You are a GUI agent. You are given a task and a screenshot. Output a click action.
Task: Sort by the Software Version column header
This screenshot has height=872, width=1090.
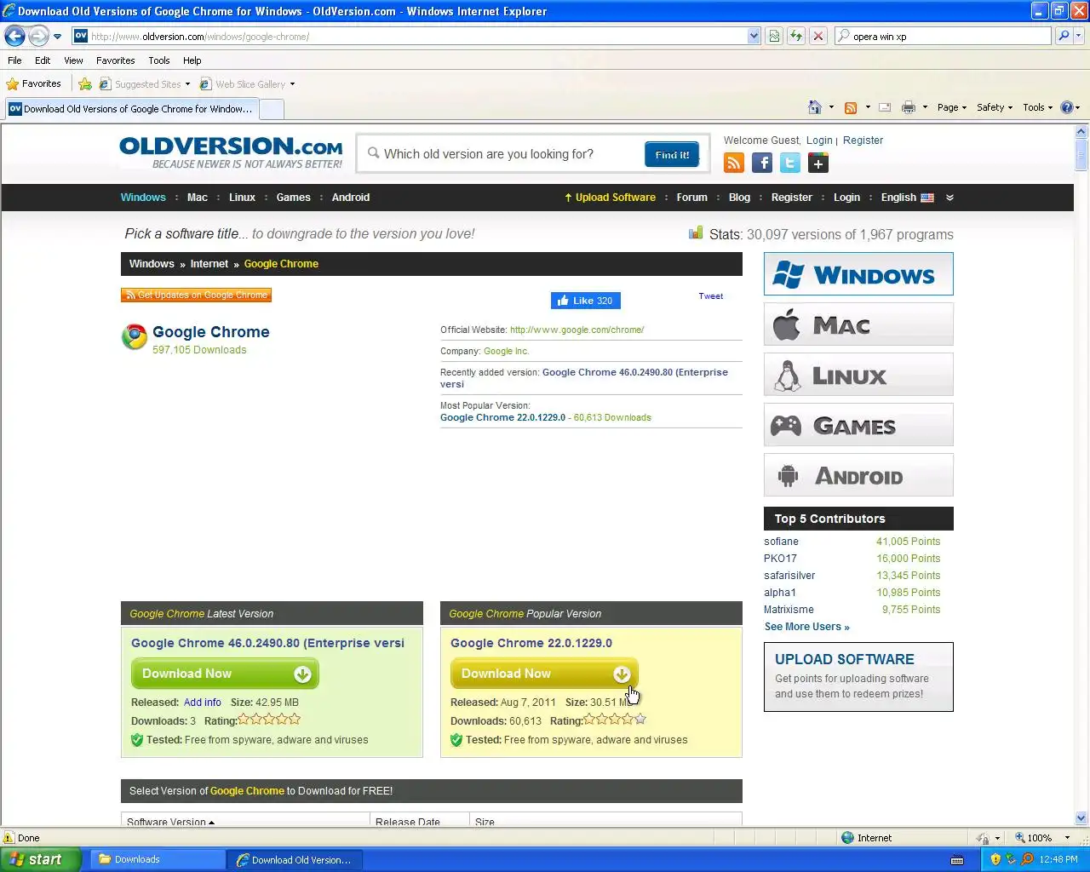pyautogui.click(x=170, y=822)
